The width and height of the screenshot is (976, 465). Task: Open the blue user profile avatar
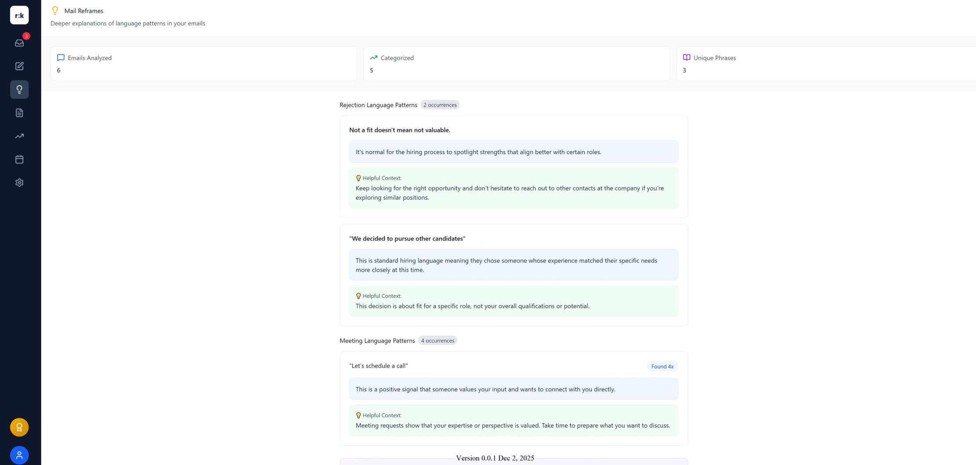coord(19,455)
